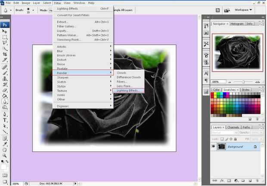This screenshot has width=267, height=186.
Task: Select the Zoom tool
Action: [5, 155]
